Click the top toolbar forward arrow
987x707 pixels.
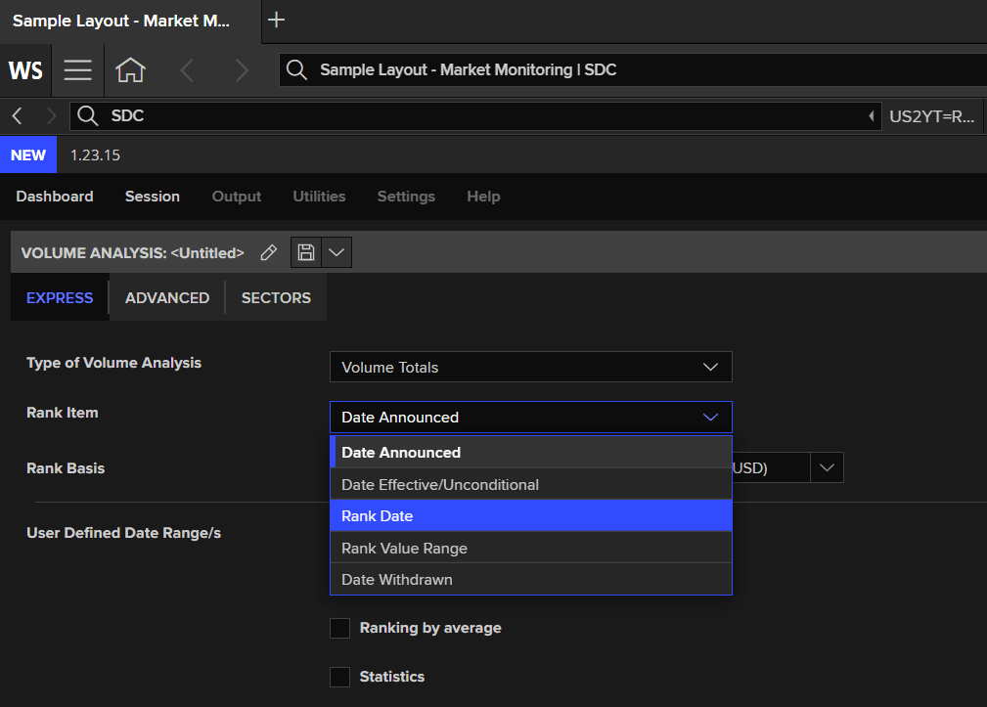[x=242, y=69]
